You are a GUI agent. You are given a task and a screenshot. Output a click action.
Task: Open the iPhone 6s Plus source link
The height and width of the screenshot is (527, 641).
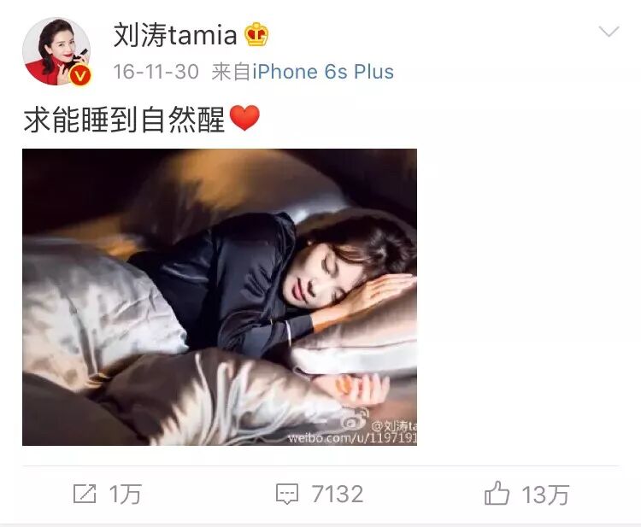pyautogui.click(x=323, y=72)
